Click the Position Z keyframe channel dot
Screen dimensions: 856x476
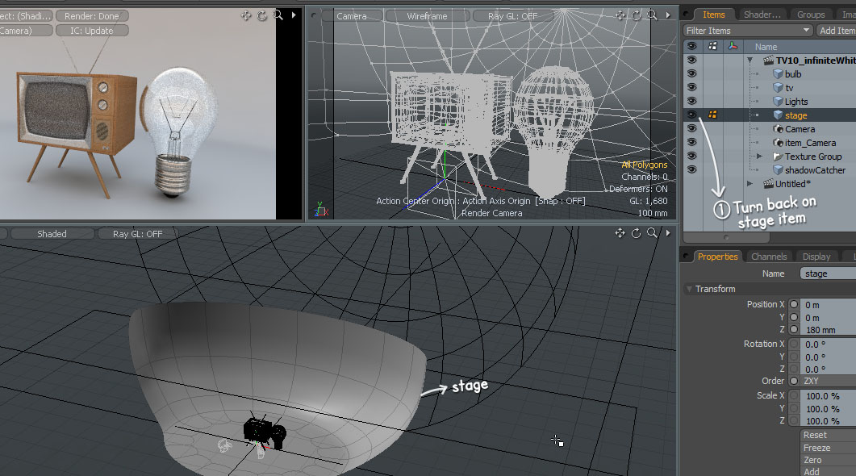[x=794, y=330]
